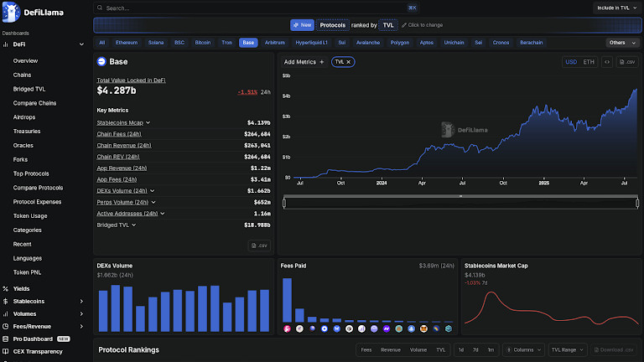Click the DefiLlama logo
This screenshot has height=362, width=644.
[33, 12]
